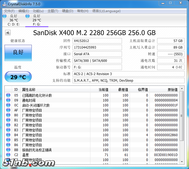Click the 属性名称 column header
This screenshot has width=189, height=169.
55,90
